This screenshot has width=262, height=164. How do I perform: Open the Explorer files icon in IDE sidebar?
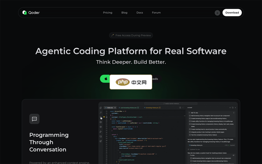click(x=101, y=108)
